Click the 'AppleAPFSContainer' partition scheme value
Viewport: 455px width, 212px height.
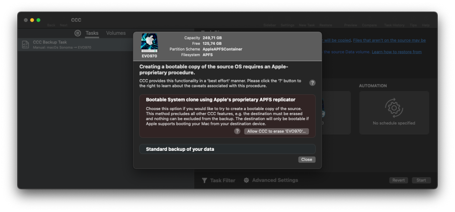(222, 49)
